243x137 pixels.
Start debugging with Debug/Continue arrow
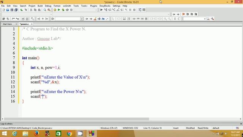pyautogui.click(x=101, y=10)
